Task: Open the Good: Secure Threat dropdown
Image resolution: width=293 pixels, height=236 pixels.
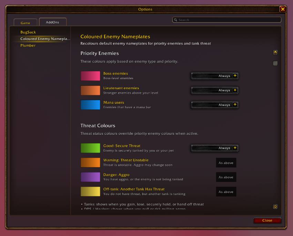Action: point(214,148)
